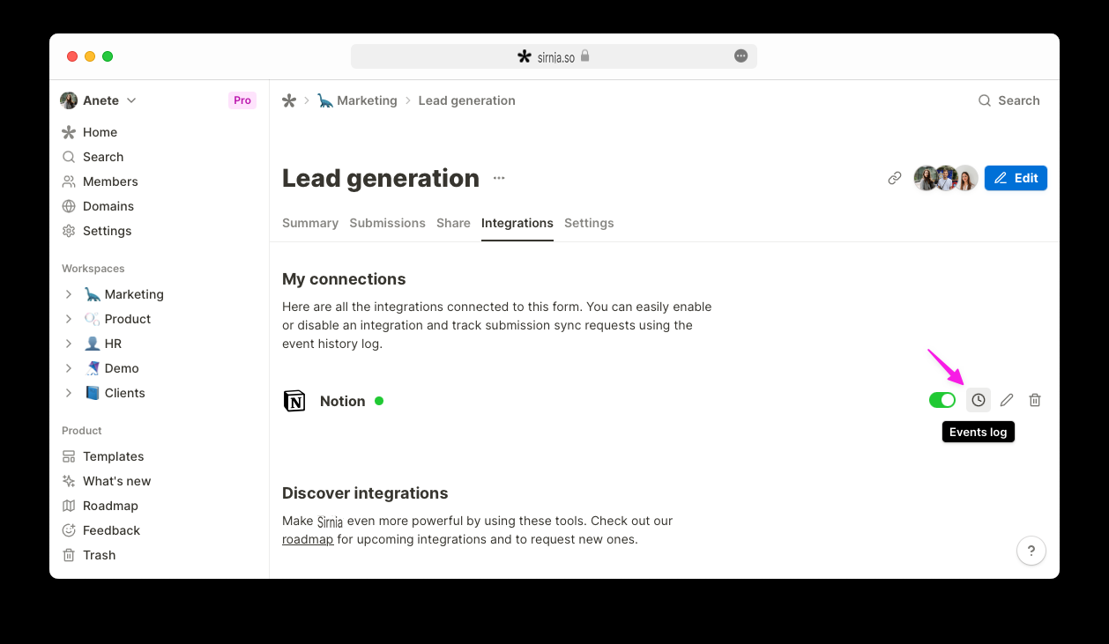Follow the roadmap link in description
The height and width of the screenshot is (644, 1109).
(x=308, y=539)
